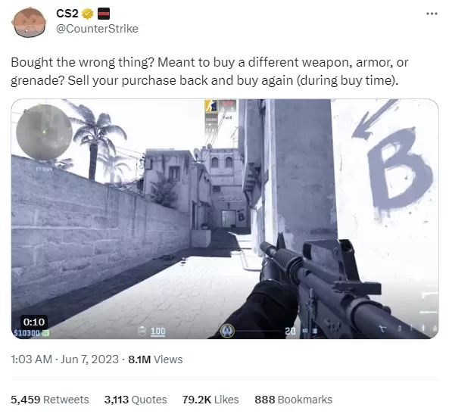This screenshot has width=449, height=417.
Task: Click the 888 Bookmarks count
Action: tap(294, 400)
